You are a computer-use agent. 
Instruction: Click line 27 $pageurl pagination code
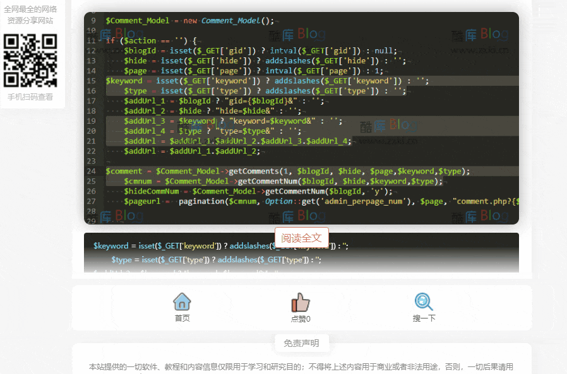click(316, 201)
